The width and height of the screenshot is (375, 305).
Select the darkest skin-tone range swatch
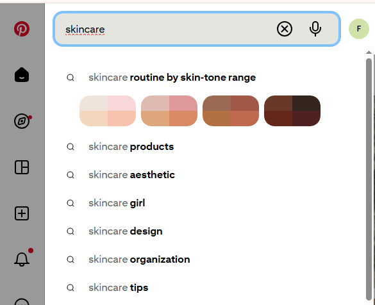(x=292, y=111)
